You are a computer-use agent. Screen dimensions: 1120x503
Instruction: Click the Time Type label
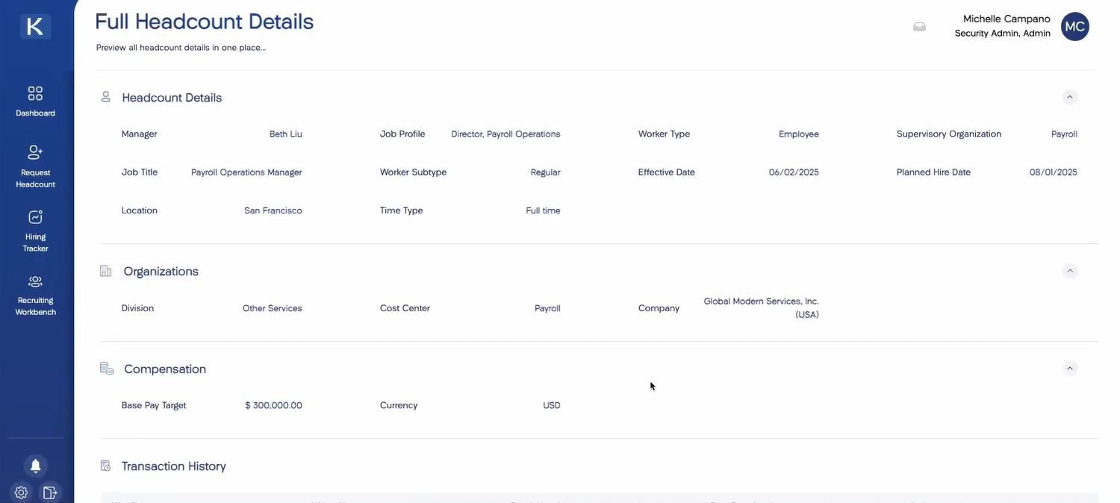tap(401, 210)
